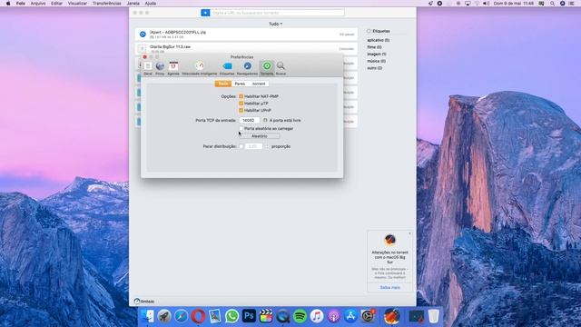Open Finder from the Dock

(147, 316)
